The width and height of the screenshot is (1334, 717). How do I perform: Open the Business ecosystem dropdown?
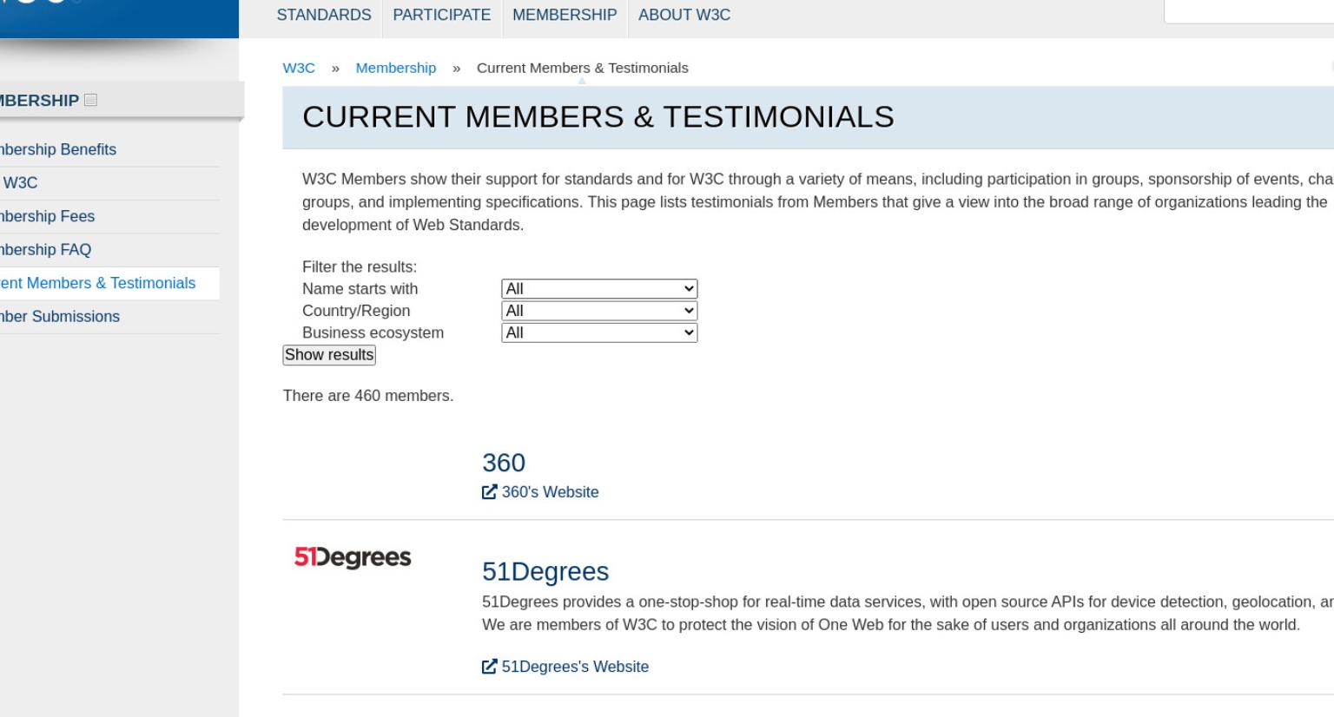[599, 332]
